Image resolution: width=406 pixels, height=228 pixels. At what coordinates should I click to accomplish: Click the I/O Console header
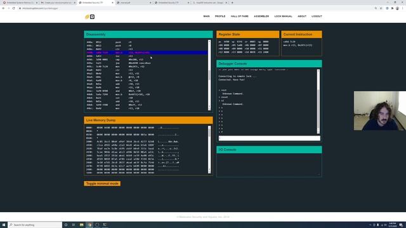[269, 149]
